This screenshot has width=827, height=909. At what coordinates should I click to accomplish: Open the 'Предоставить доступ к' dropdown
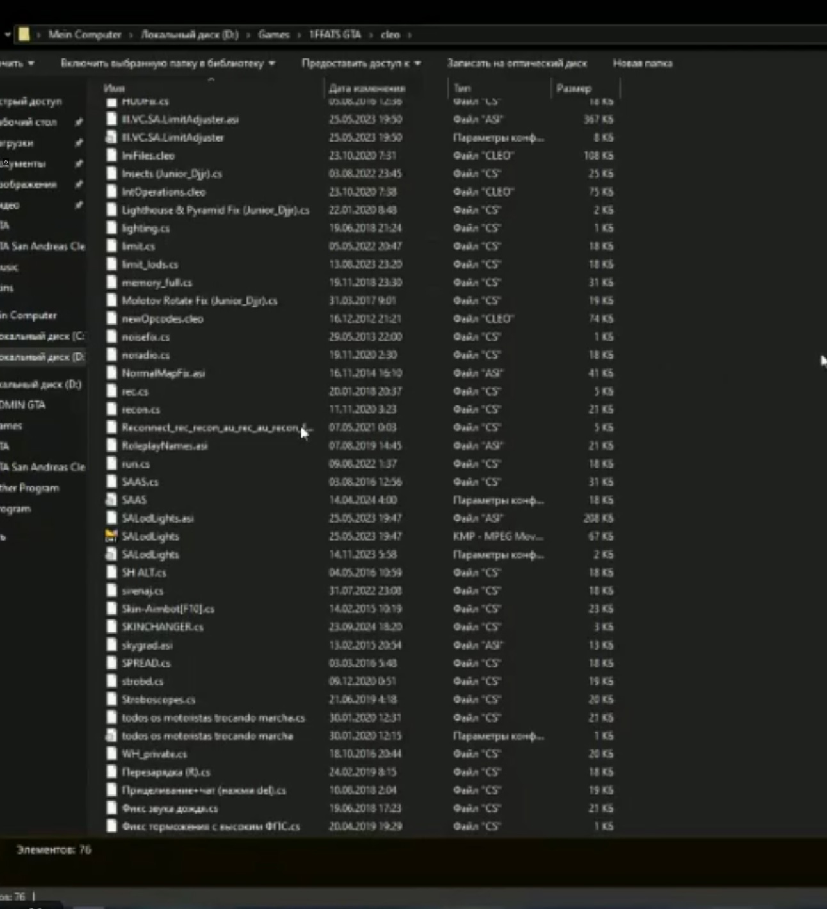pos(361,63)
